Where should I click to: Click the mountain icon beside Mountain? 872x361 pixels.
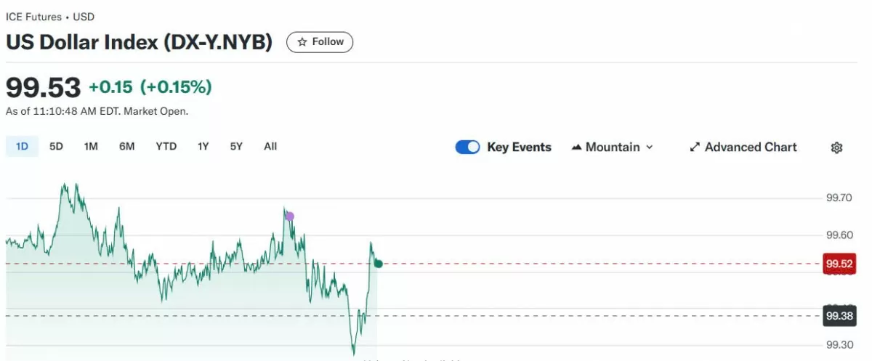[577, 147]
